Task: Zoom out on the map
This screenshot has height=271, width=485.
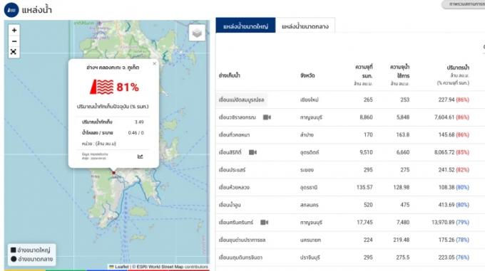Action: coord(14,41)
